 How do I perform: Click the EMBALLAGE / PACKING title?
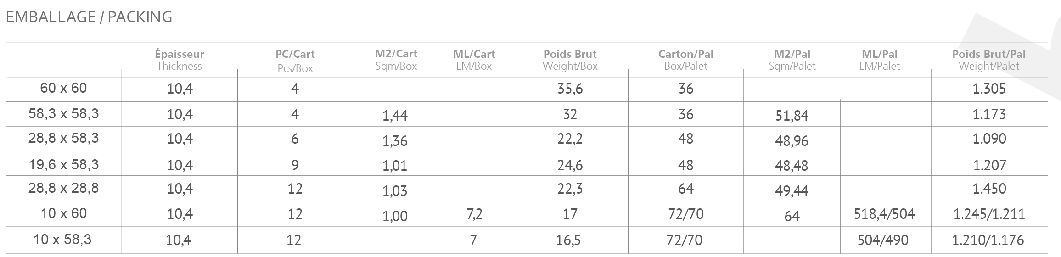pyautogui.click(x=89, y=17)
